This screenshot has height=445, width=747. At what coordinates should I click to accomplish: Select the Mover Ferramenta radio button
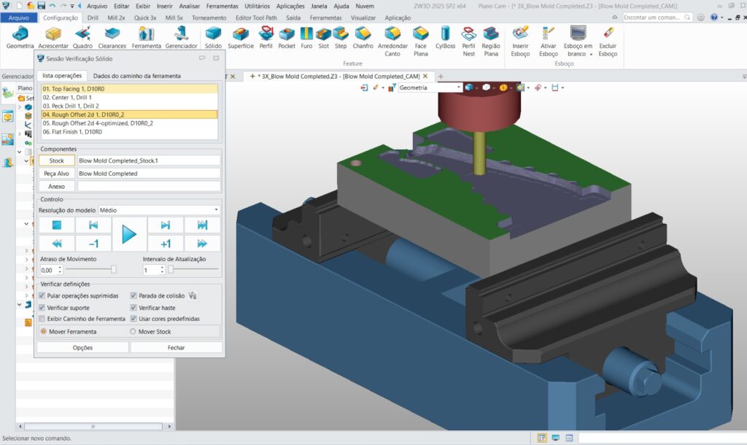coord(43,331)
